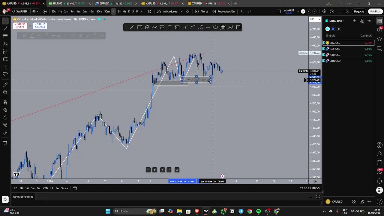Toggle magnet mode in left sidebar
The height and width of the screenshot is (216, 384).
[5, 103]
